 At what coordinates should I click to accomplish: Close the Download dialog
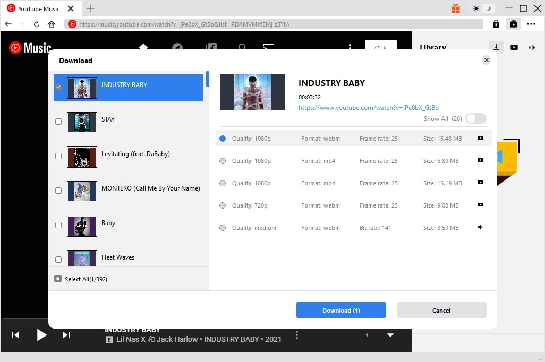[x=486, y=60]
